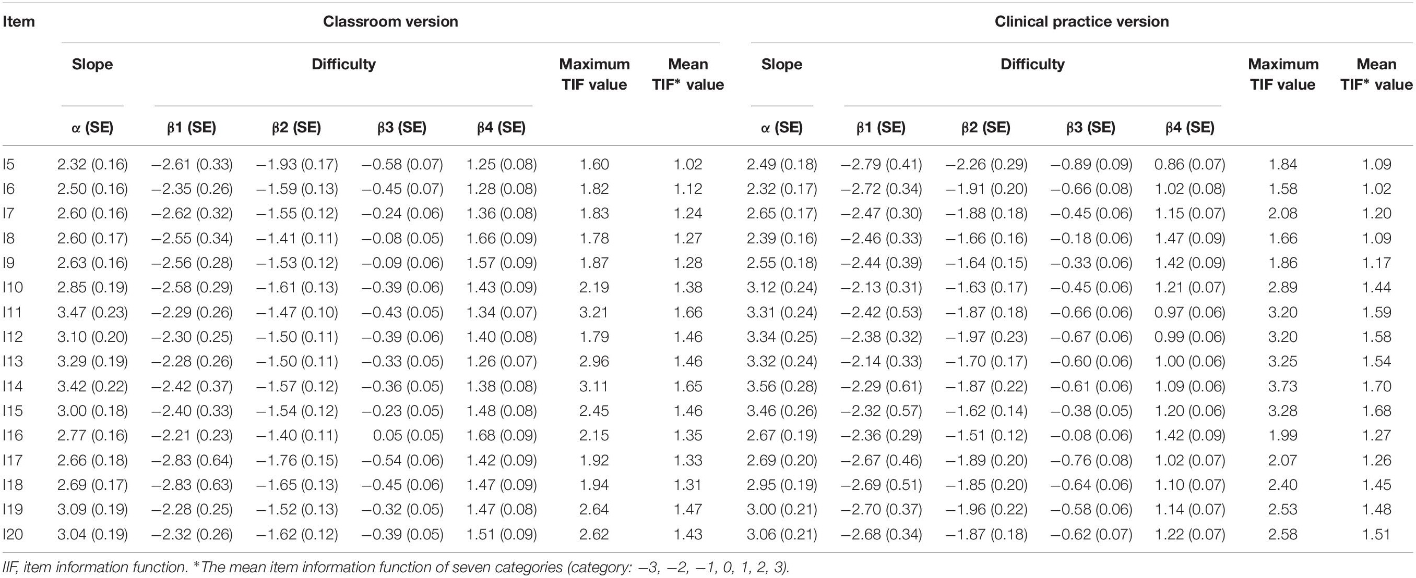Click the "Item" column header
This screenshot has width=1416, height=578.
pos(19,21)
